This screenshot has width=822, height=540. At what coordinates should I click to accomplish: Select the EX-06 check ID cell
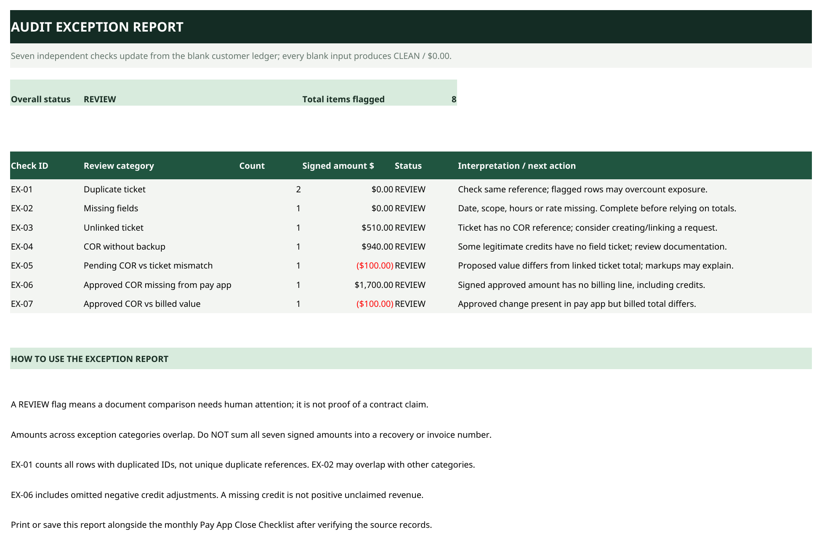pos(22,285)
